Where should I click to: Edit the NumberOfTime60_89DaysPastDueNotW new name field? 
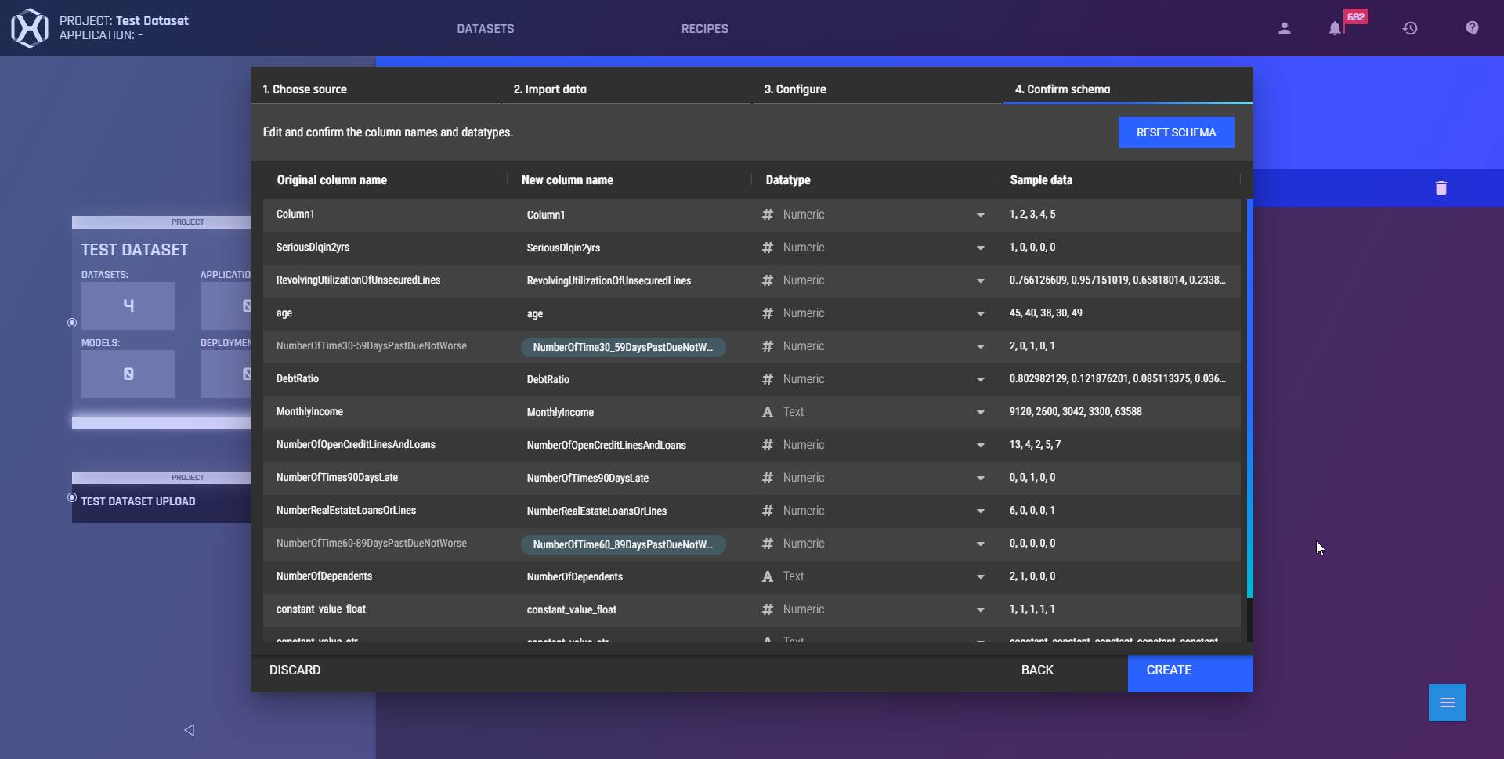pyautogui.click(x=623, y=544)
